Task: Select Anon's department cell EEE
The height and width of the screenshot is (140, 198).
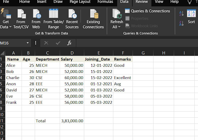Action: pyautogui.click(x=47, y=84)
